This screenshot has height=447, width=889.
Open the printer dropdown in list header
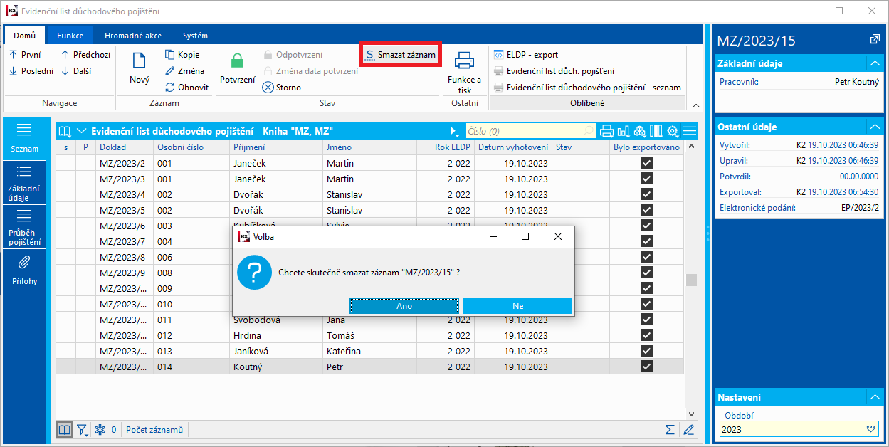click(607, 131)
